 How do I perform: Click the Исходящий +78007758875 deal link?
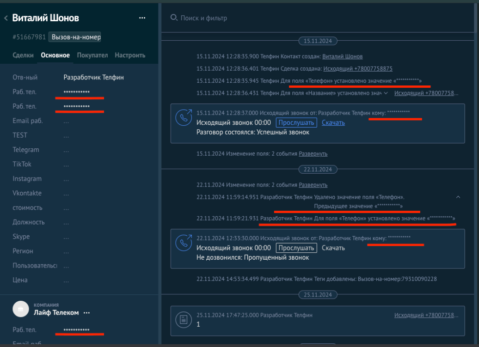(x=359, y=68)
